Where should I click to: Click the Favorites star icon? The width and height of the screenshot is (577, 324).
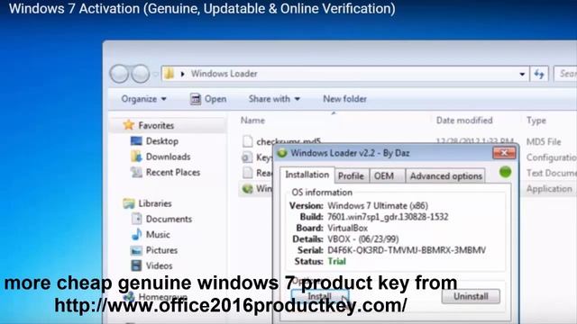pos(128,125)
